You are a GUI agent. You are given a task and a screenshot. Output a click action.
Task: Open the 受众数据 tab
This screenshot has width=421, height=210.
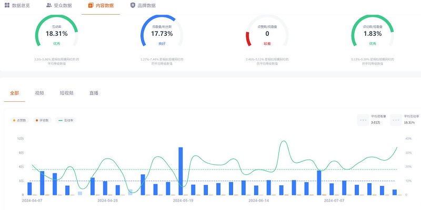(x=63, y=5)
